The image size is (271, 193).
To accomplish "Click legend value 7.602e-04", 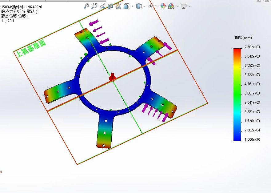I will coord(252,130).
